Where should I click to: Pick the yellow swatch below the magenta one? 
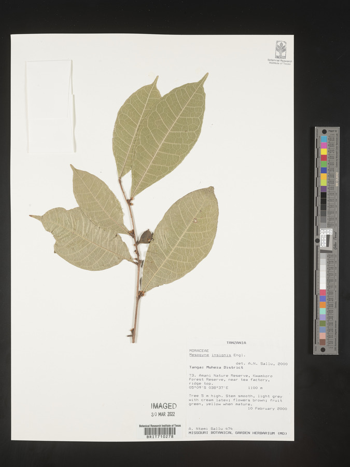click(x=324, y=152)
